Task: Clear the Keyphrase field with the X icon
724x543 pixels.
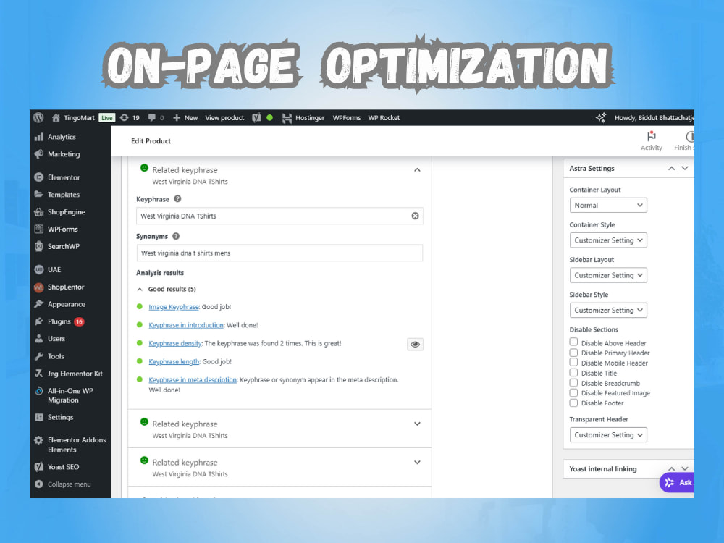Action: click(415, 216)
